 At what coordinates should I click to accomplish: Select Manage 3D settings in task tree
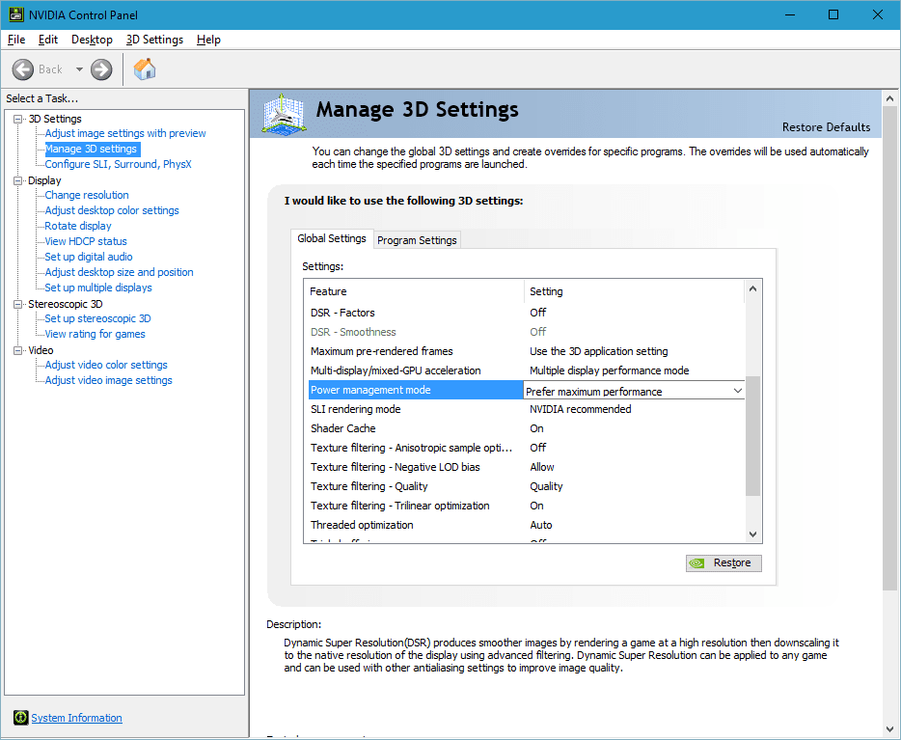(92, 149)
